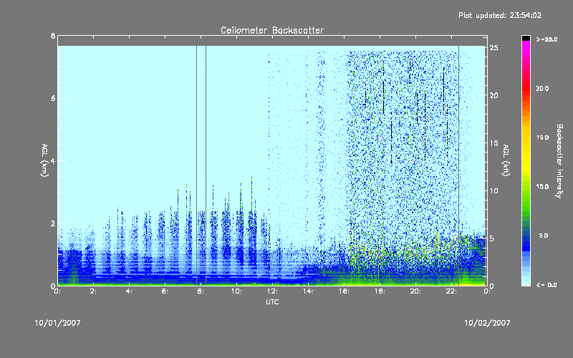Click the yellow band near 15.0 on colorbar
This screenshot has height=358, width=573.
coord(526,137)
